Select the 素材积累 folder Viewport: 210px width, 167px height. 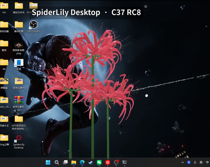tap(19, 27)
